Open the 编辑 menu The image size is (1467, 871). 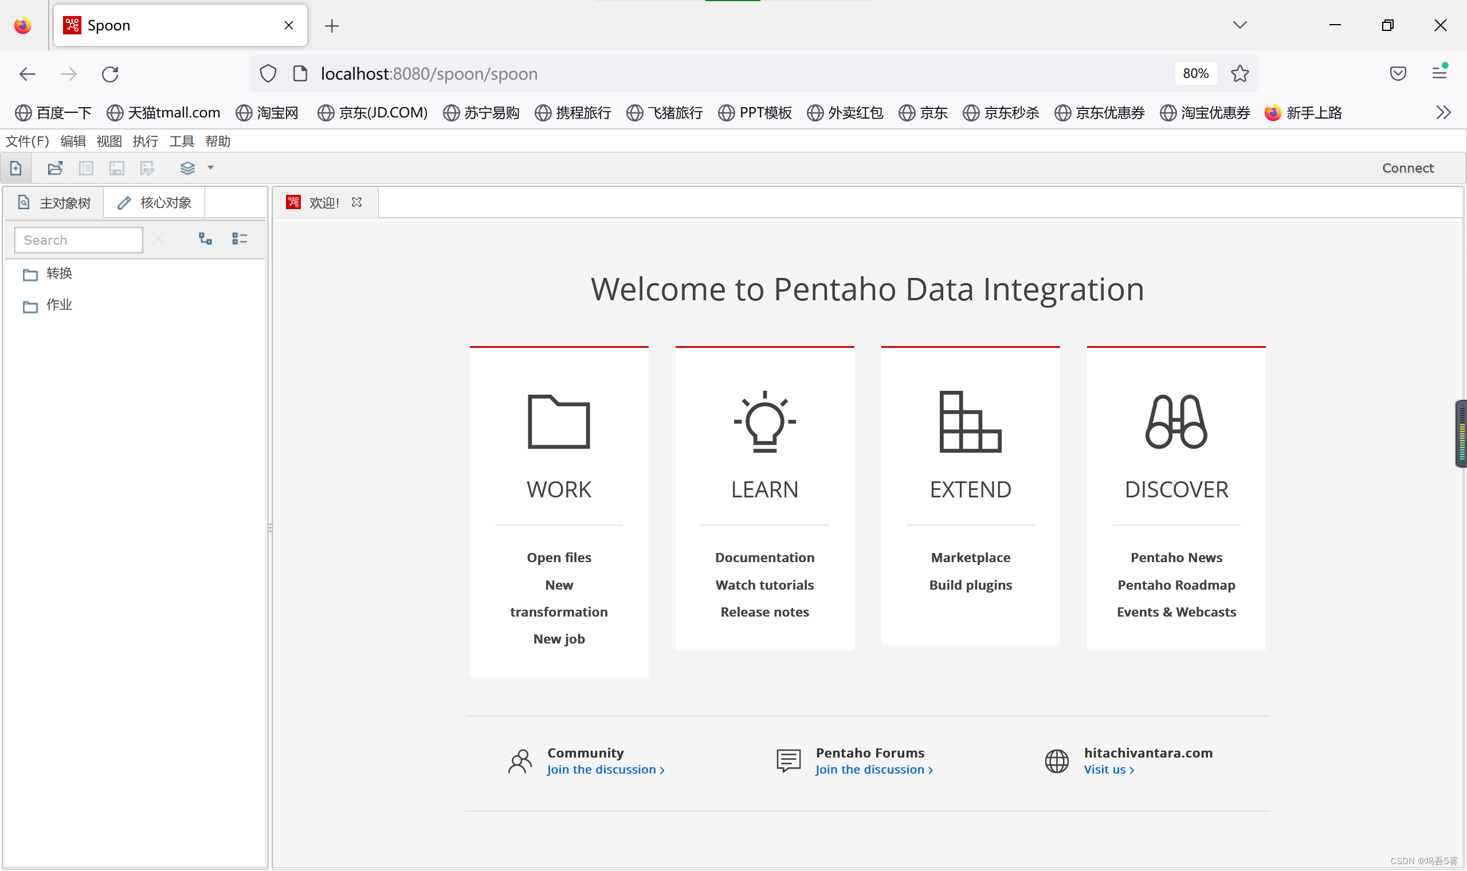73,142
